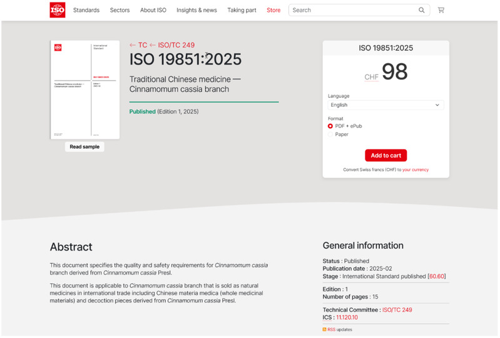Click the ISO logo in header

coord(58,10)
